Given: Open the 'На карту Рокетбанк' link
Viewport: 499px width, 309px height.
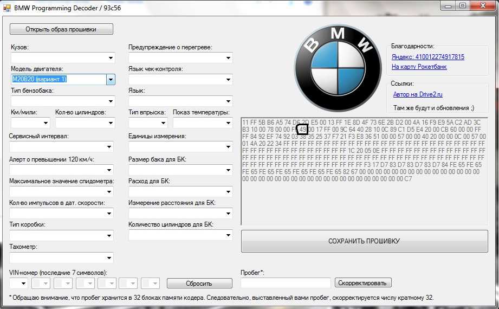Looking at the screenshot, I should click(419, 67).
